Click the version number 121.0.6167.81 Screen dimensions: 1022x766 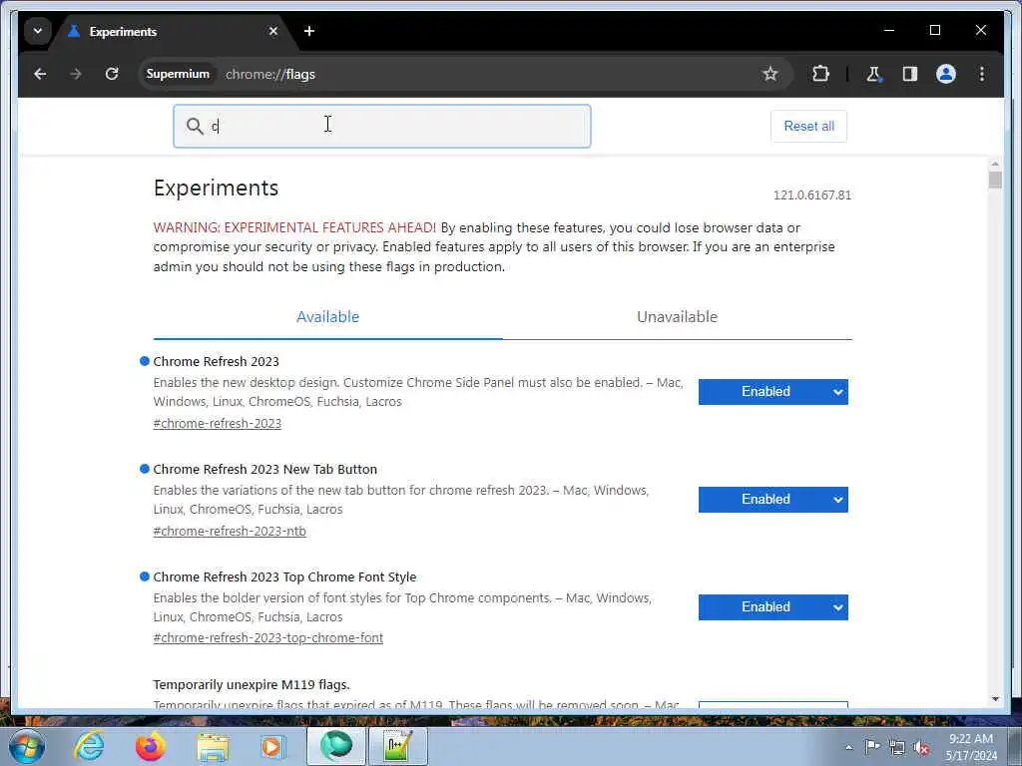[x=812, y=194]
